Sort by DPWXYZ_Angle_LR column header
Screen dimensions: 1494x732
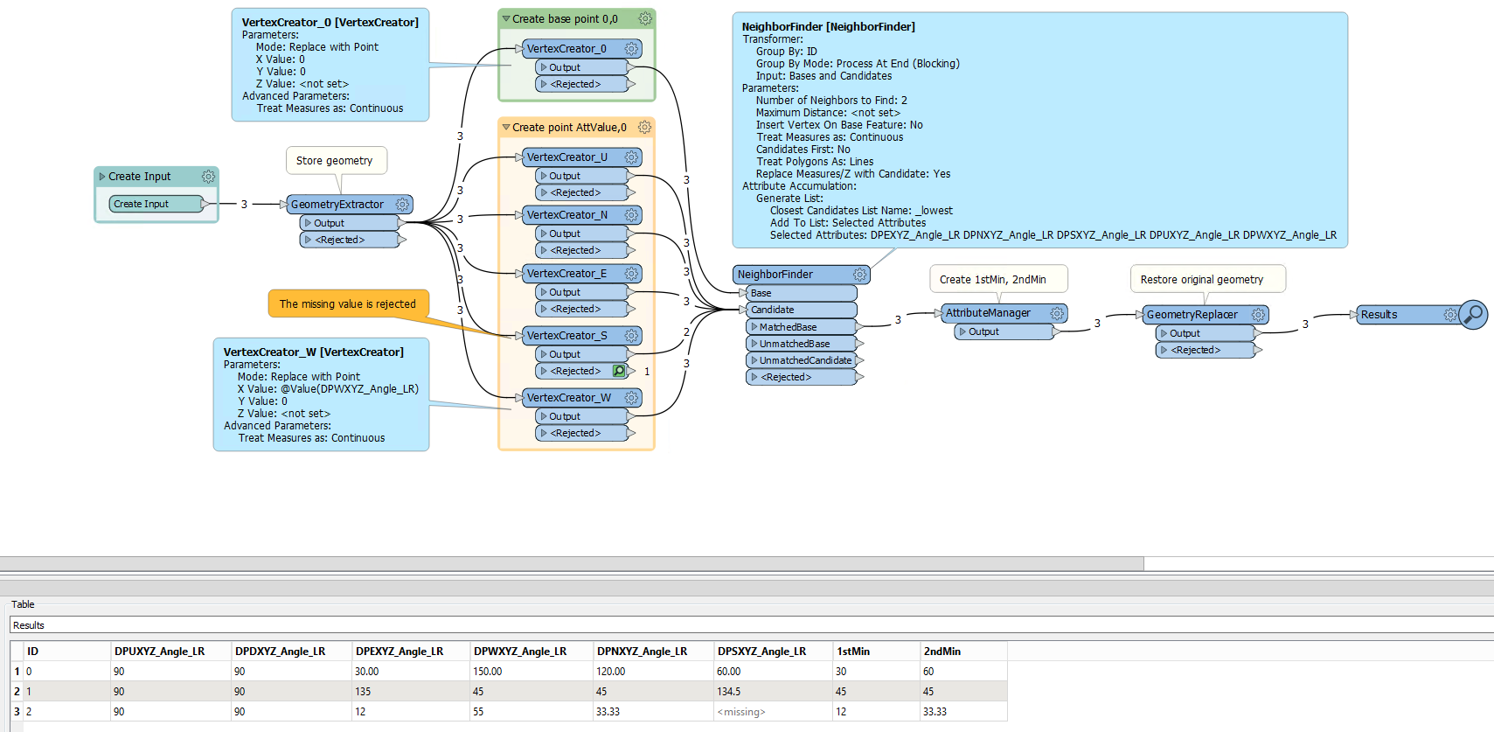[x=532, y=652]
